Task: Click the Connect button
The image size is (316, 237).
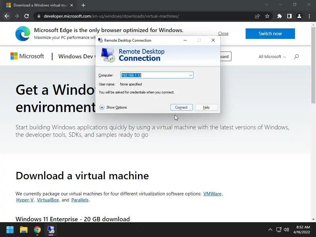Action: pos(181,107)
